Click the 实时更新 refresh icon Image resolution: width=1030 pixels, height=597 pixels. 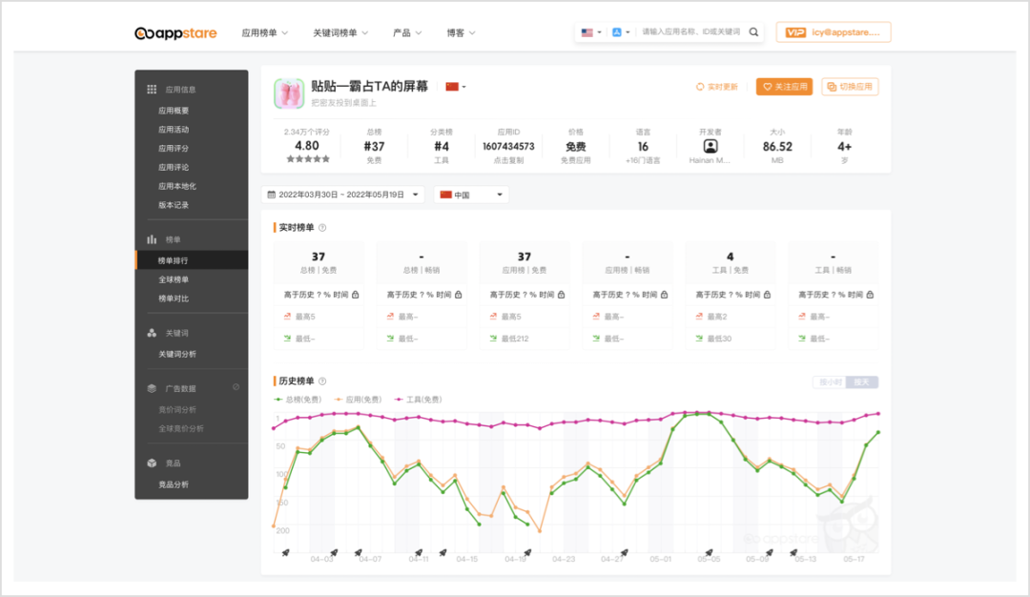pos(700,87)
